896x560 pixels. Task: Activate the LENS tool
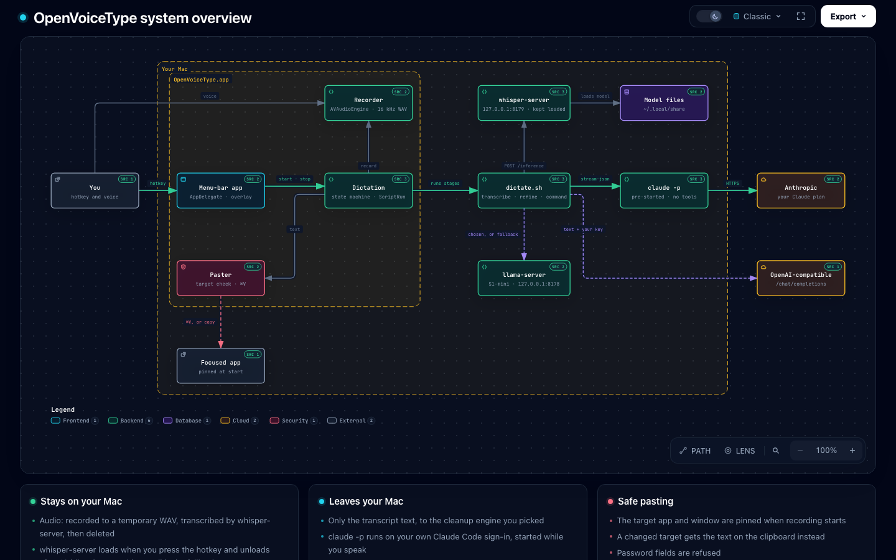[x=740, y=450]
